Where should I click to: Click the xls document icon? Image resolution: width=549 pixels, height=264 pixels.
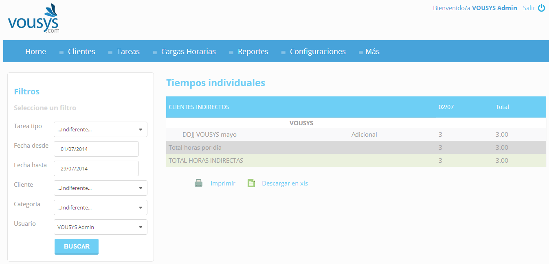coord(251,183)
